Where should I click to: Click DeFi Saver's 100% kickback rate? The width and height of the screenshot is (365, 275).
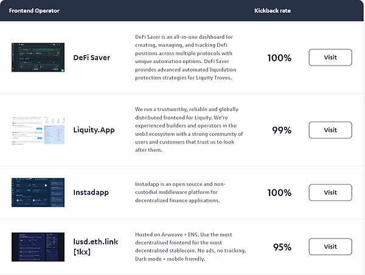click(x=279, y=58)
